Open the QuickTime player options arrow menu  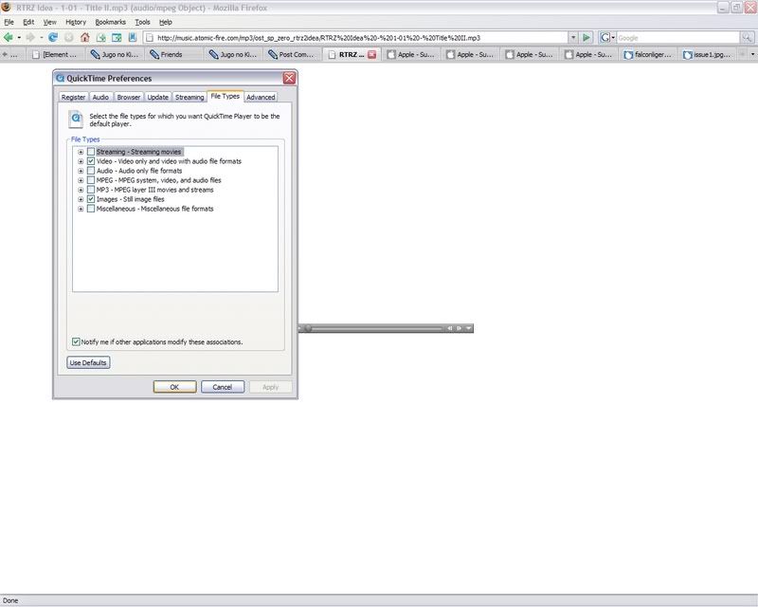(x=468, y=328)
